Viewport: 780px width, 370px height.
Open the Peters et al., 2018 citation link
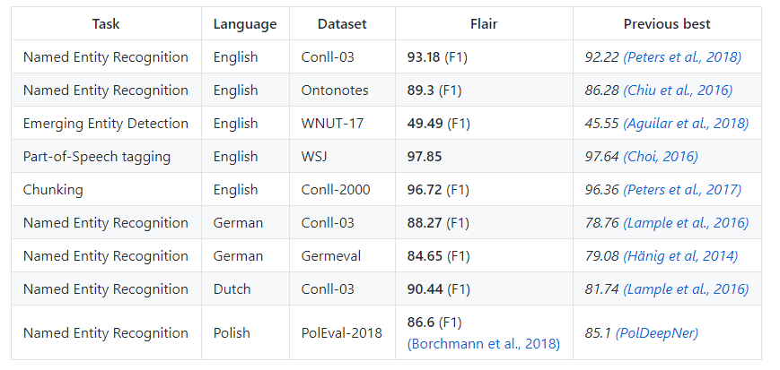[x=684, y=57]
